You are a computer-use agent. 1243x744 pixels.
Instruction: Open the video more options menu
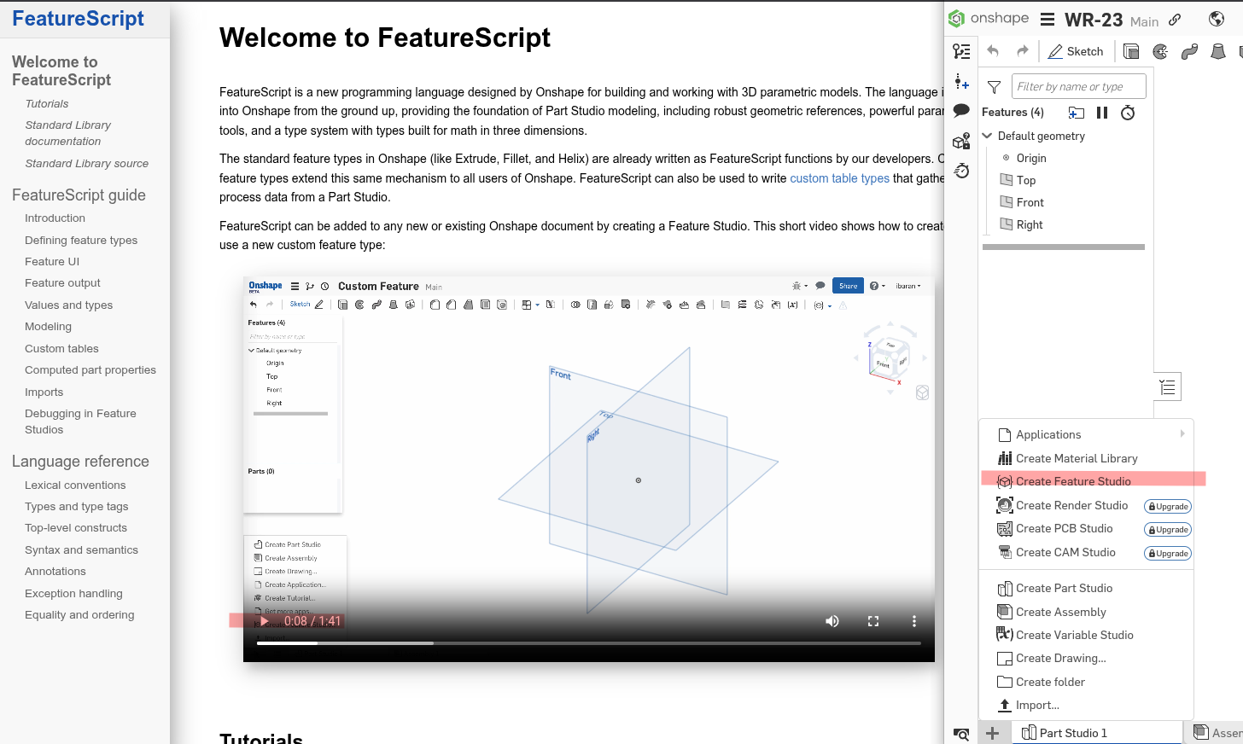click(913, 621)
